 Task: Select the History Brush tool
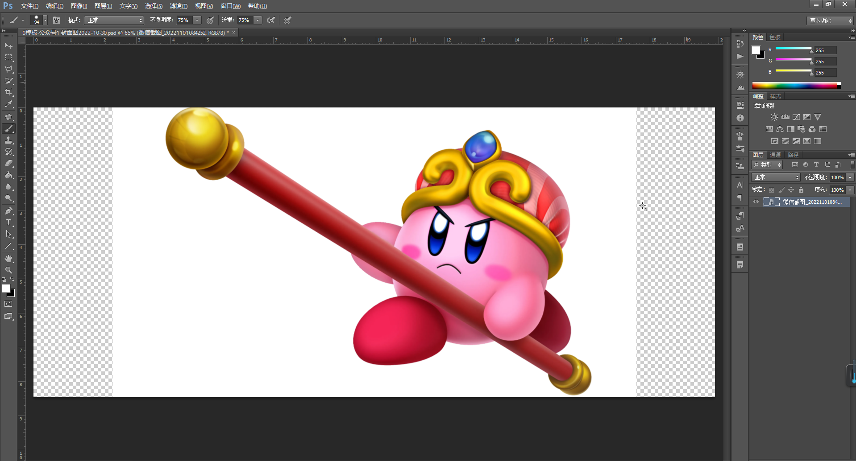click(x=8, y=152)
